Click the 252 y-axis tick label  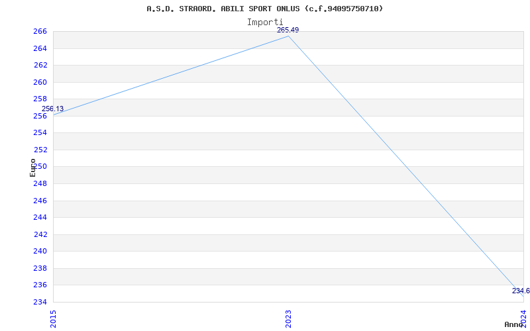pyautogui.click(x=40, y=150)
